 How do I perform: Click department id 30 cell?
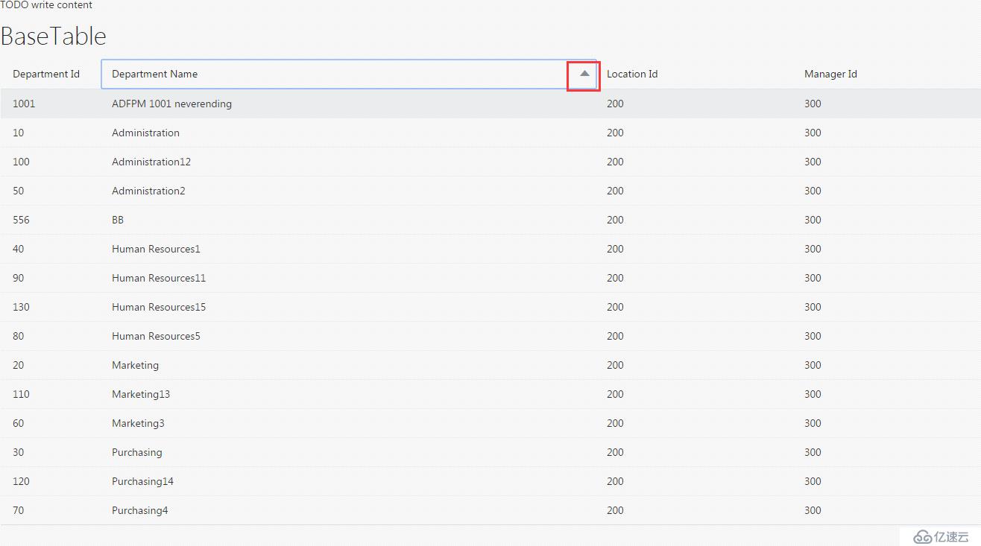18,452
